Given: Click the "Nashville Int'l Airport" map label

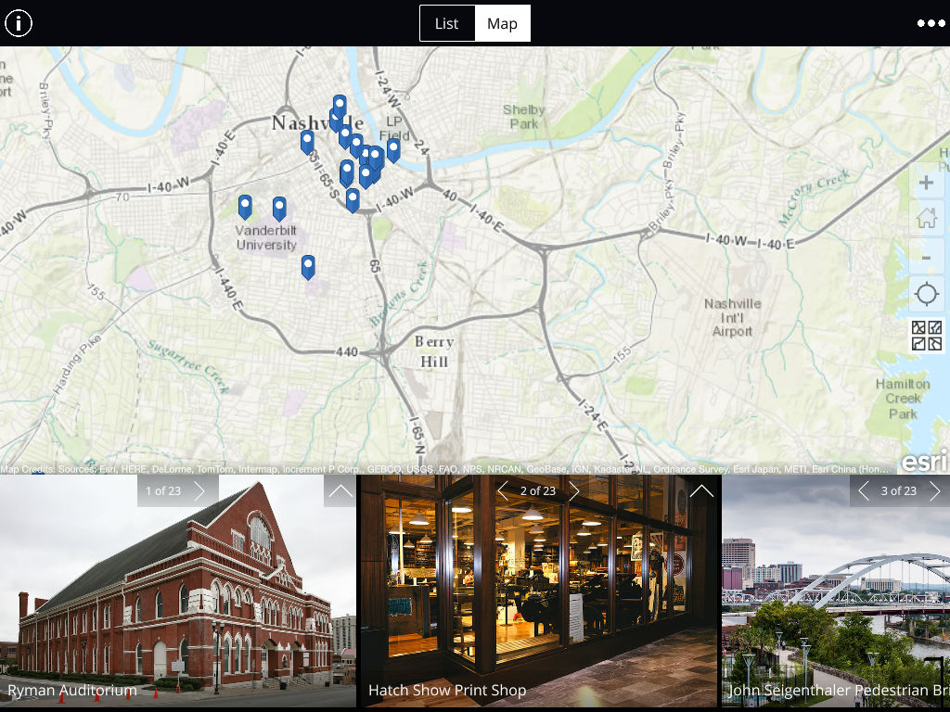Looking at the screenshot, I should tap(733, 317).
